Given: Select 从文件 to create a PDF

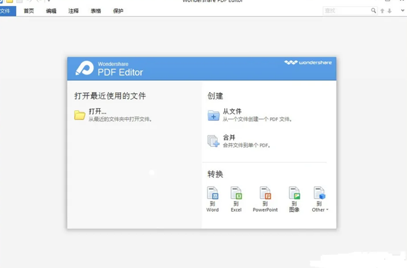Looking at the screenshot, I should click(x=232, y=112).
